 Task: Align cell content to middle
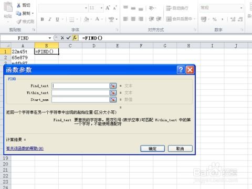133,8
